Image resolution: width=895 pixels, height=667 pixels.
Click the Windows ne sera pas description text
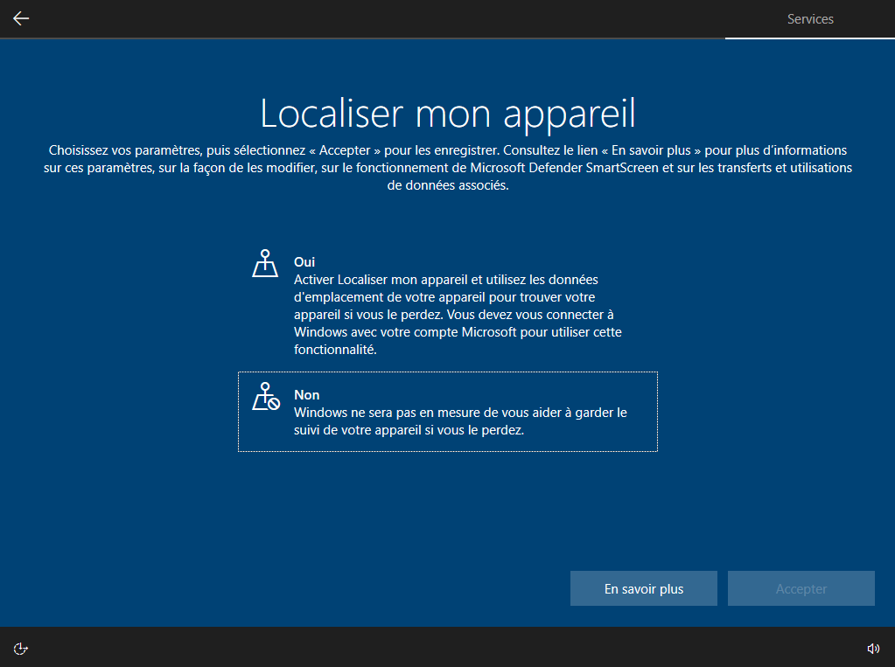click(x=460, y=421)
